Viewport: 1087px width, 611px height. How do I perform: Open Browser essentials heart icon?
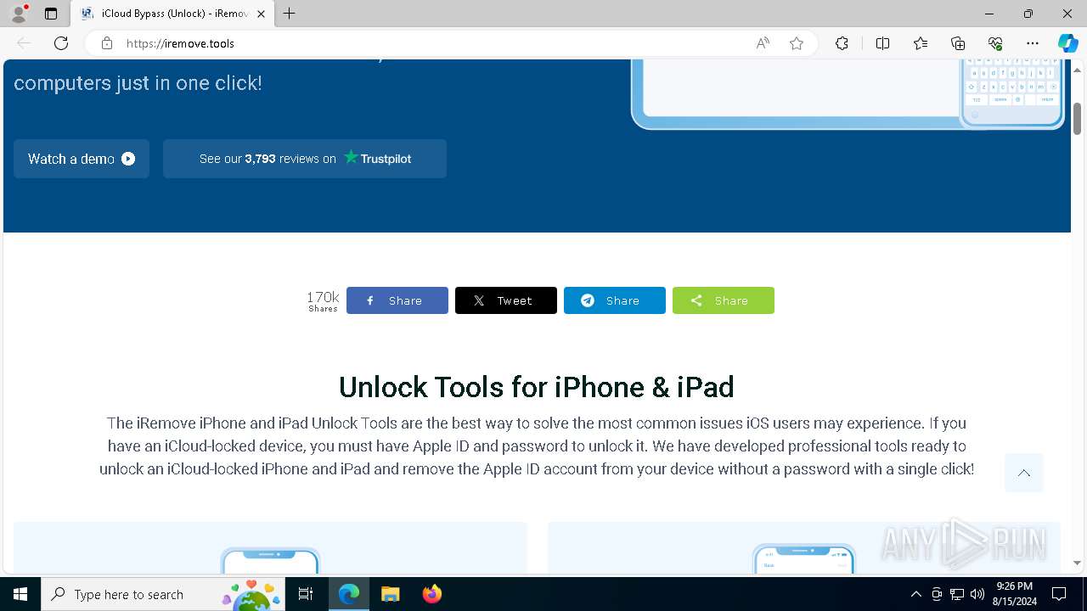point(995,43)
